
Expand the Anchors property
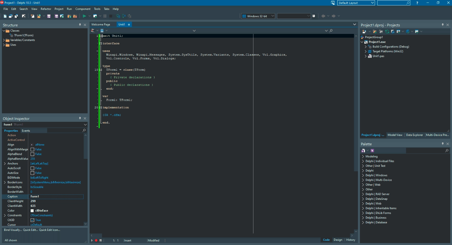click(5, 164)
